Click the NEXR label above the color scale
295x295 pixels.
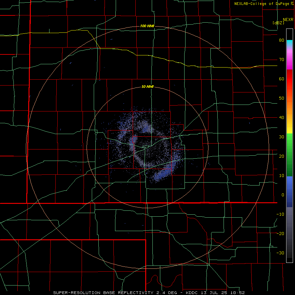[x=288, y=20]
